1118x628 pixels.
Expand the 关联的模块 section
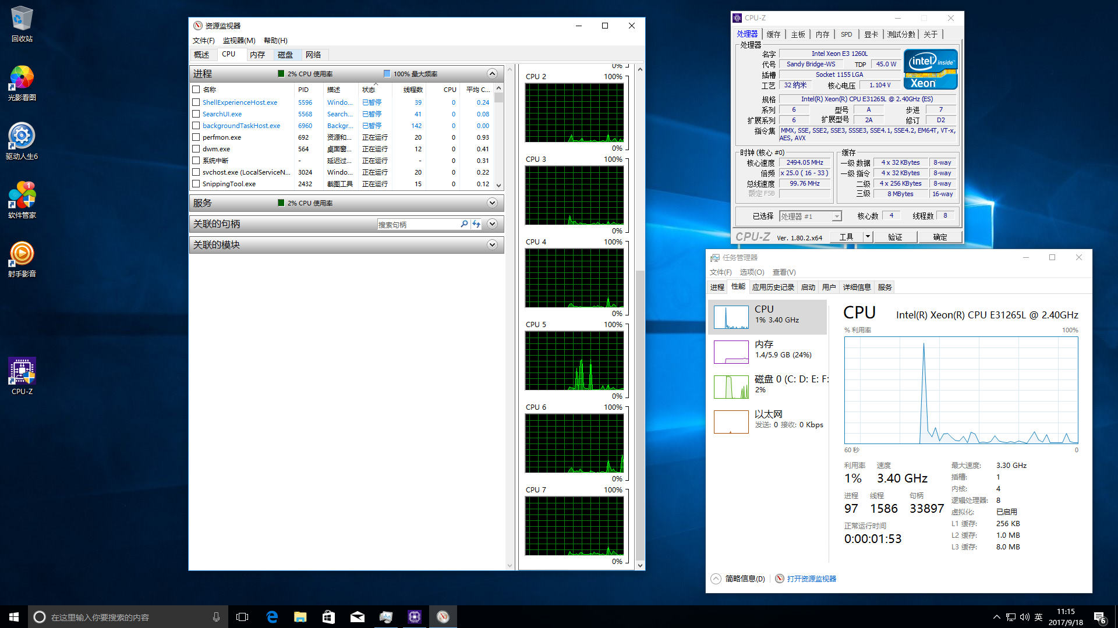pos(492,245)
